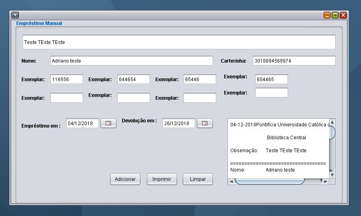Maximize the Empréstimo Manual window
Image resolution: width=361 pixels, height=216 pixels.
point(335,15)
